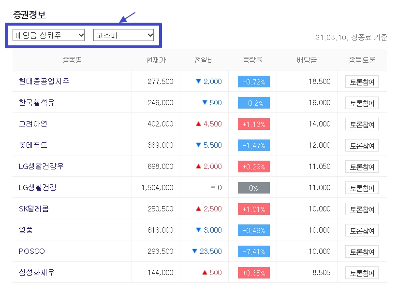Click the current price 402,000
The height and width of the screenshot is (292, 397).
[161, 124]
